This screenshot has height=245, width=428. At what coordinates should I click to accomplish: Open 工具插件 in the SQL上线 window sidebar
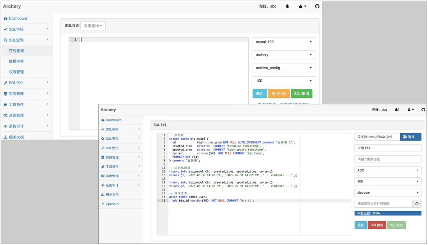click(x=112, y=166)
